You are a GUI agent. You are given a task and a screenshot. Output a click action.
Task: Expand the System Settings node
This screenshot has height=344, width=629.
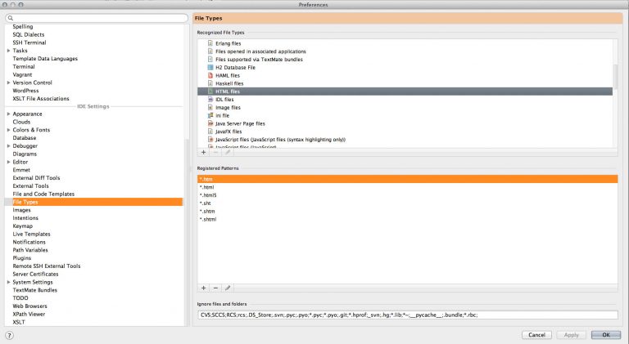coord(8,282)
